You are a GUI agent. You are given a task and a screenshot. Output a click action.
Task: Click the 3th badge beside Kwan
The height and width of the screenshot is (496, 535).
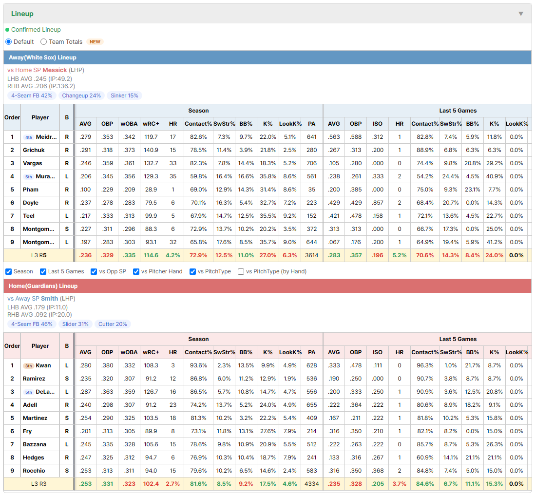point(29,366)
